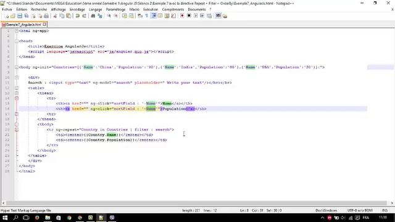
Task: Collapse the body fold at line 8
Action: pyautogui.click(x=17, y=67)
